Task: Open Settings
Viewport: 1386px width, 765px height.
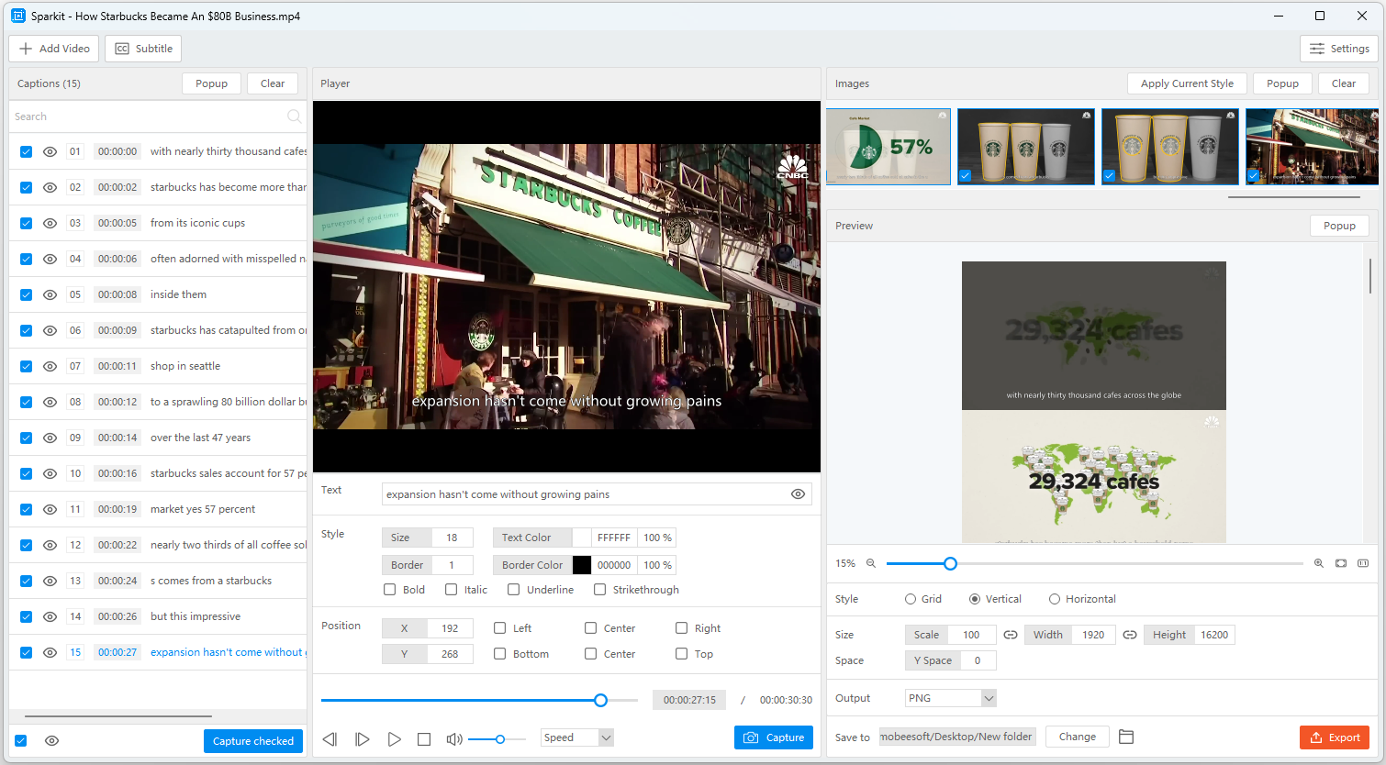Action: tap(1339, 49)
